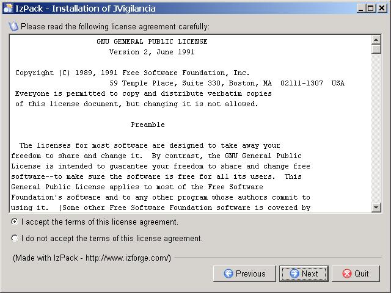This screenshot has height=293, width=391.
Task: Click the license scrollbar thumb
Action: (x=376, y=49)
